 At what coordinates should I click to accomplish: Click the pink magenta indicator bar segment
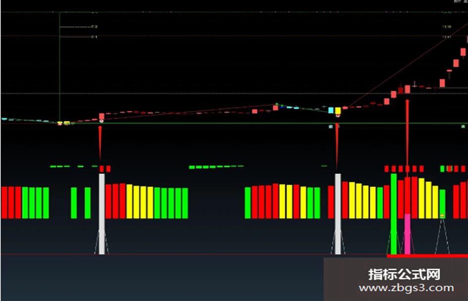coord(408,234)
